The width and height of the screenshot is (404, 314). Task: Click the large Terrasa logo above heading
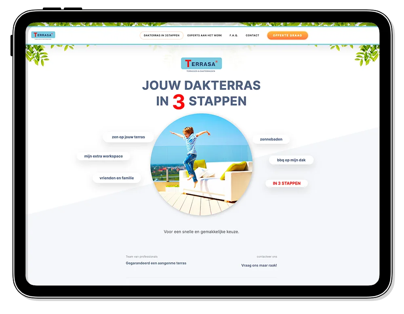click(x=201, y=64)
